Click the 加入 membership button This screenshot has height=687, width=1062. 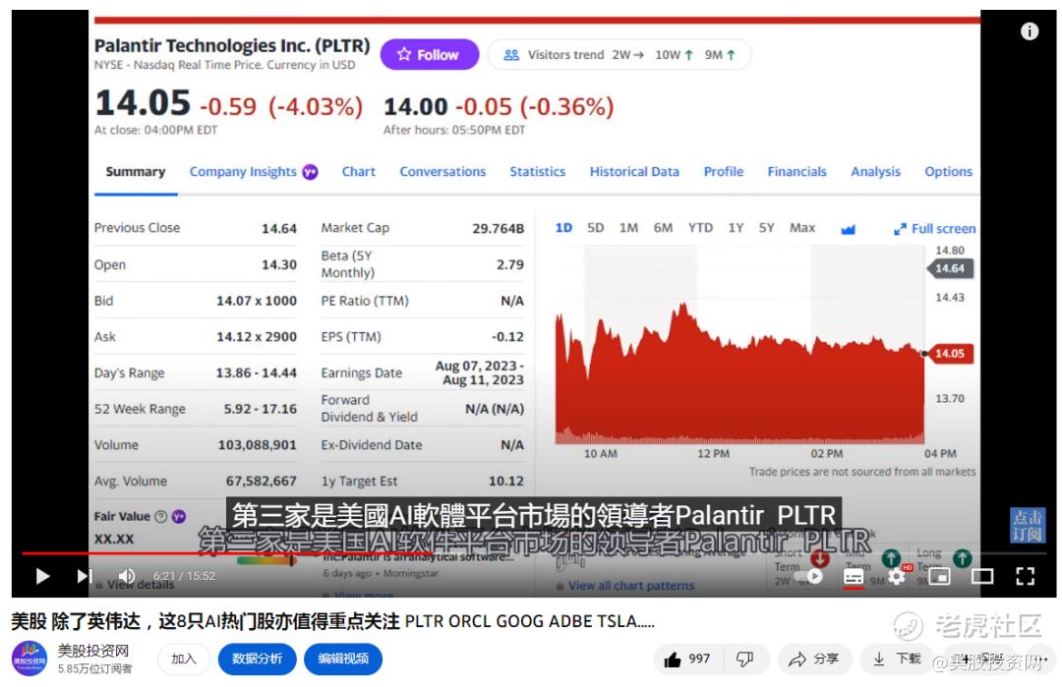point(184,659)
